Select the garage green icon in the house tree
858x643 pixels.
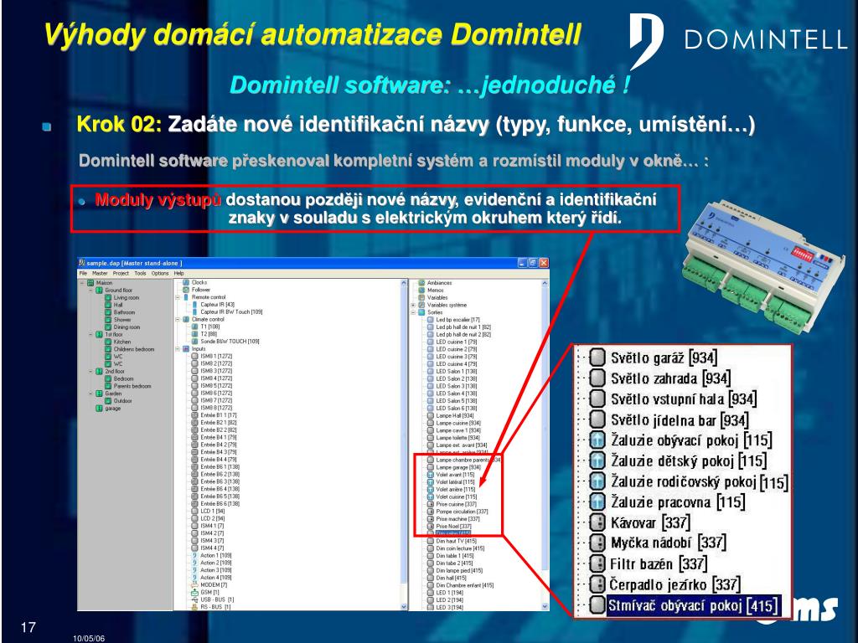tap(100, 408)
